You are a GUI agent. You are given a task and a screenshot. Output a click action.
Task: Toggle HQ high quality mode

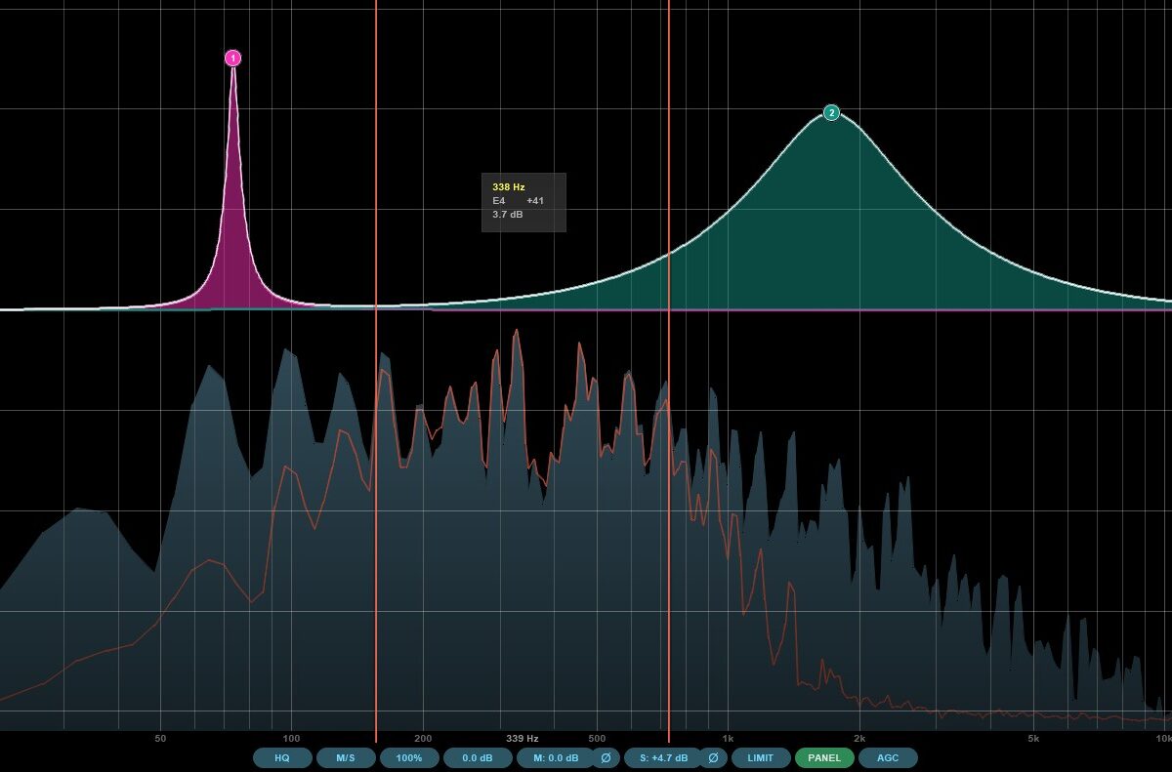tap(282, 758)
